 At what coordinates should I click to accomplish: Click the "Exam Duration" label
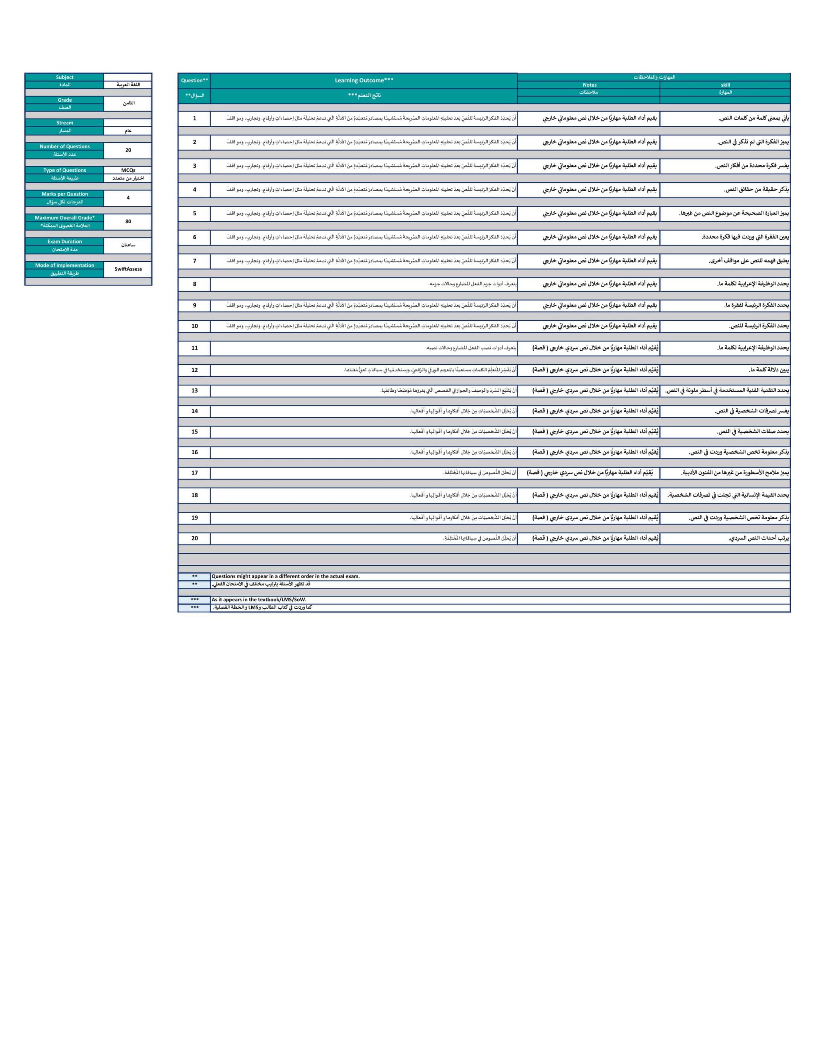click(65, 242)
